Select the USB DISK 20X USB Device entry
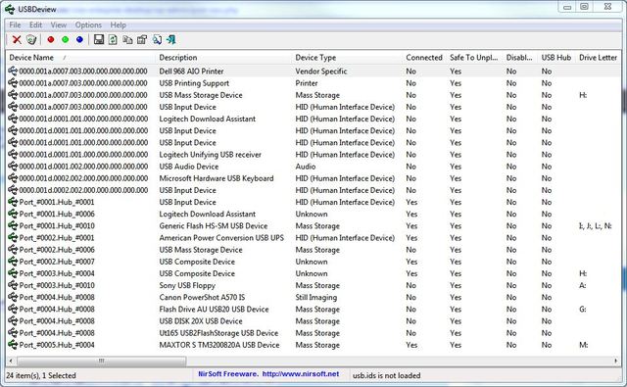 click(x=201, y=321)
